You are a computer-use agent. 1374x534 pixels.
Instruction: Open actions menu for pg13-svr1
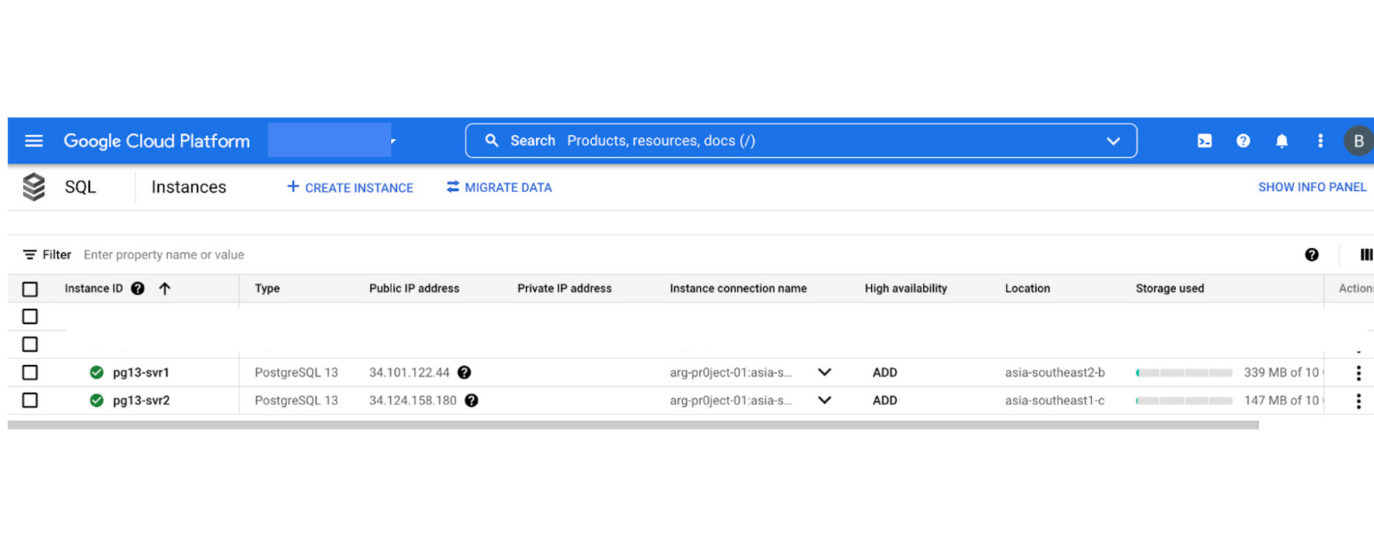1358,373
